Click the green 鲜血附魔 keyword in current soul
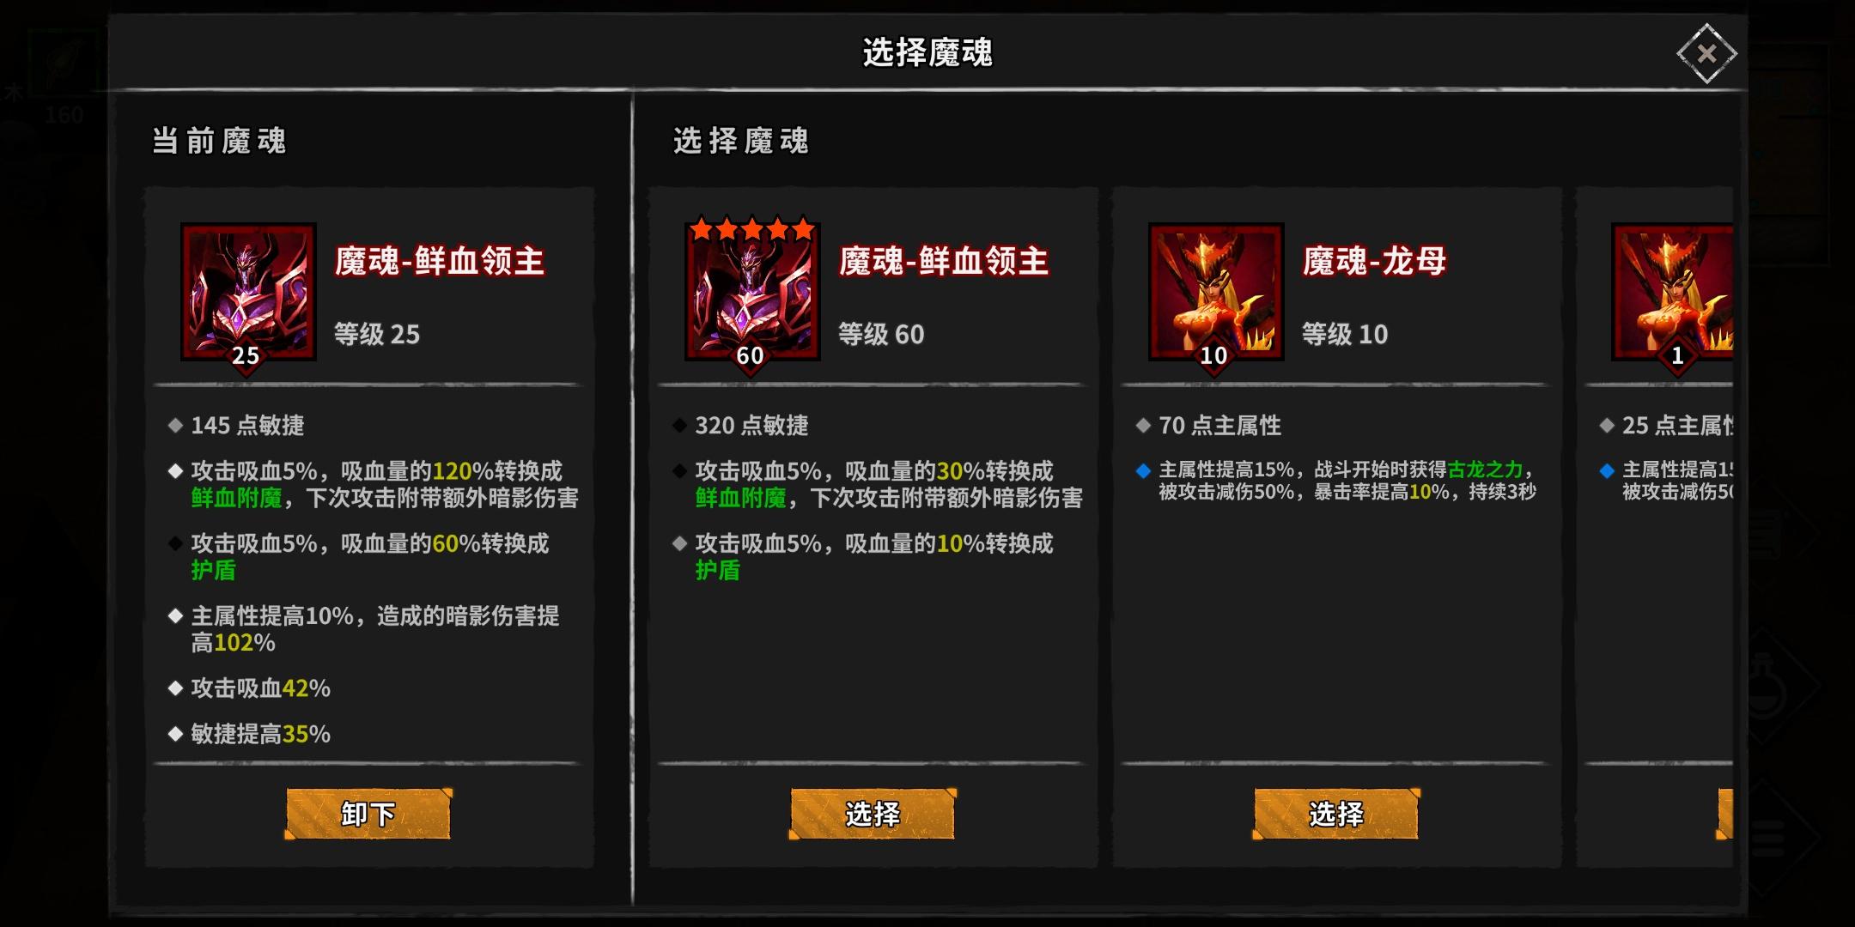Image resolution: width=1855 pixels, height=927 pixels. tap(236, 498)
